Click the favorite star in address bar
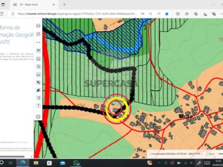 point(167,14)
